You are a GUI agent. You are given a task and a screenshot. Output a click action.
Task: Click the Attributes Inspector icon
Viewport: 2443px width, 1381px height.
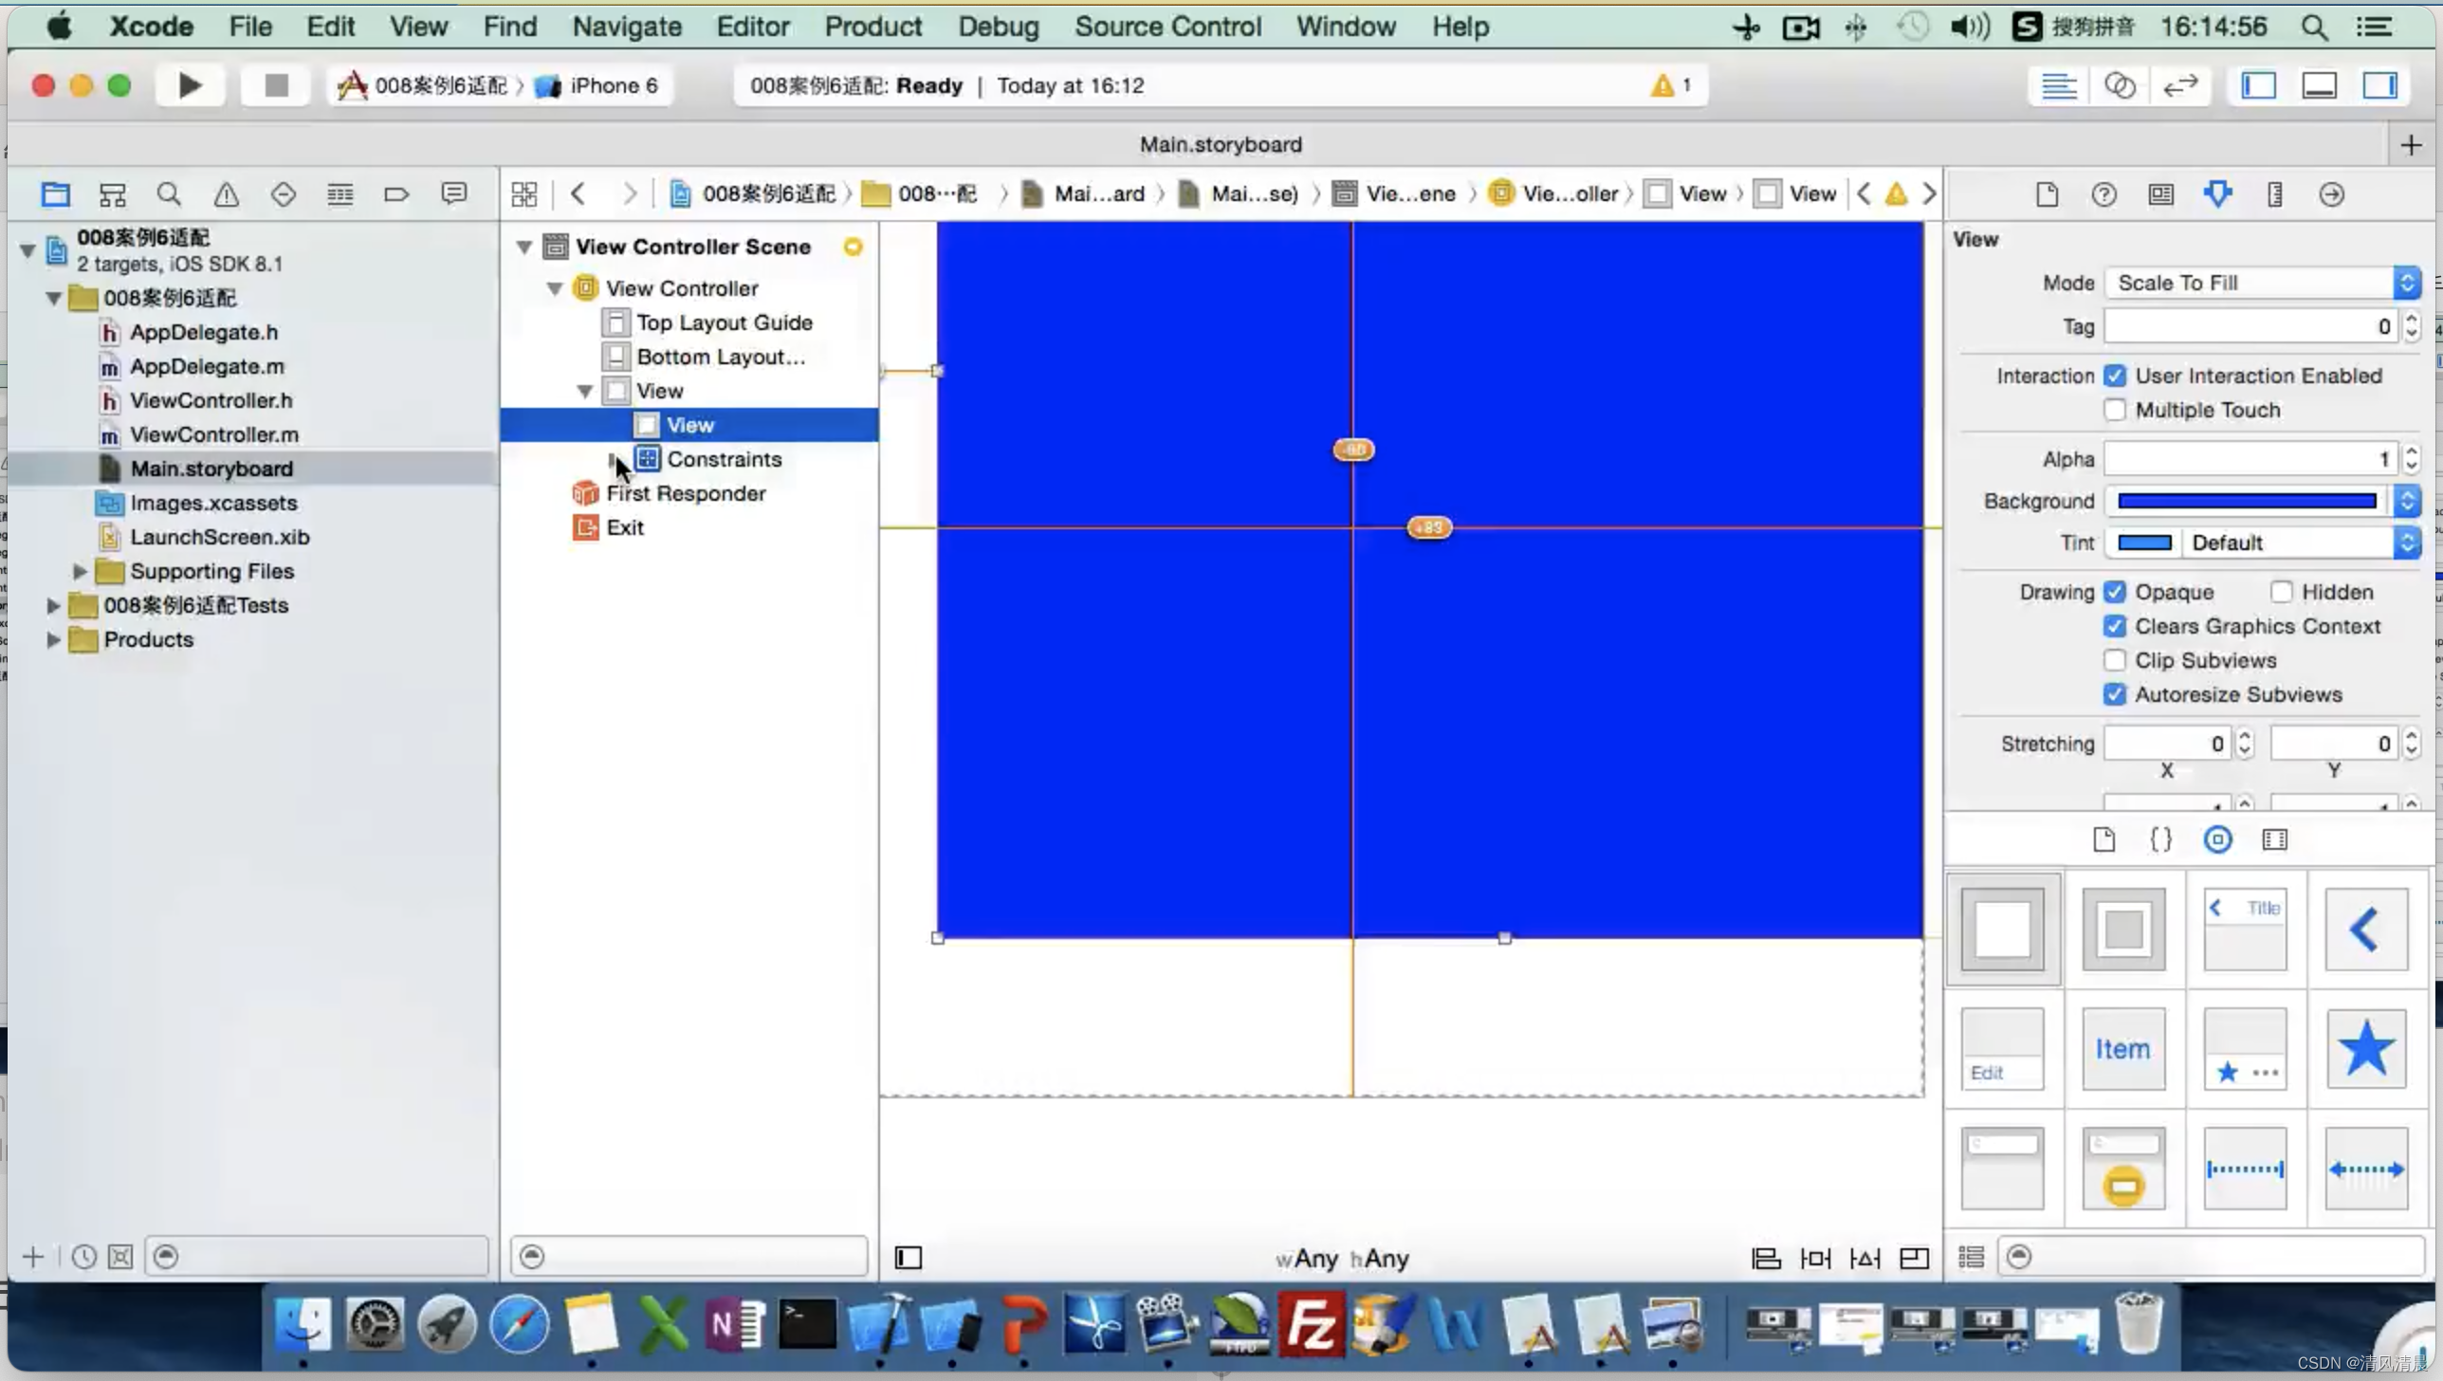2218,193
